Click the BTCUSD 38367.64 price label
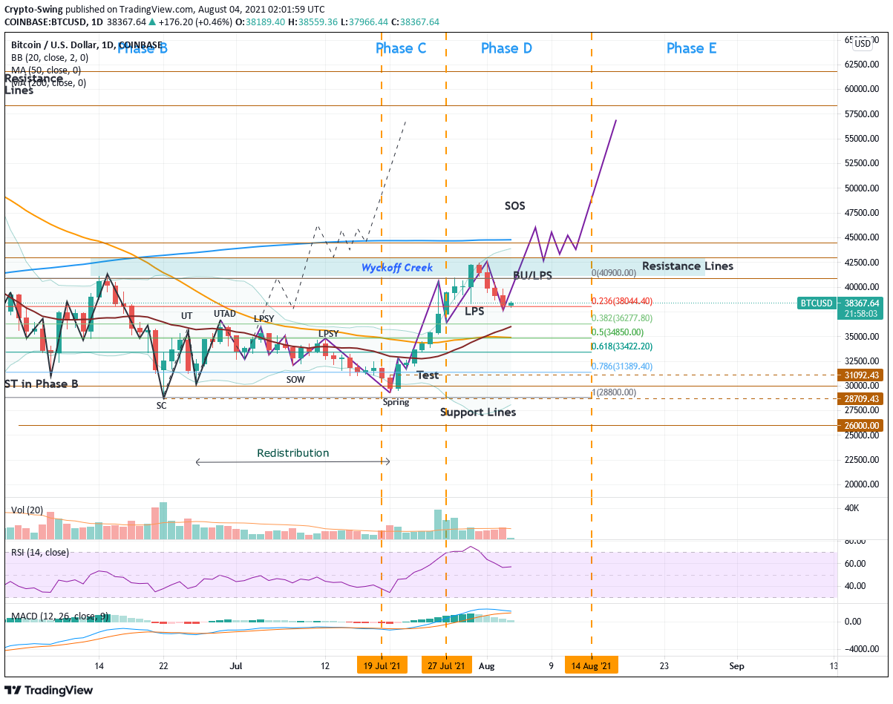Viewport: 893px width, 704px height. click(x=840, y=303)
